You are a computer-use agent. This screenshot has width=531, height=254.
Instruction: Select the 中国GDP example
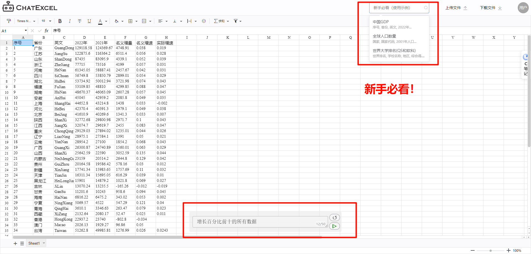(399, 24)
